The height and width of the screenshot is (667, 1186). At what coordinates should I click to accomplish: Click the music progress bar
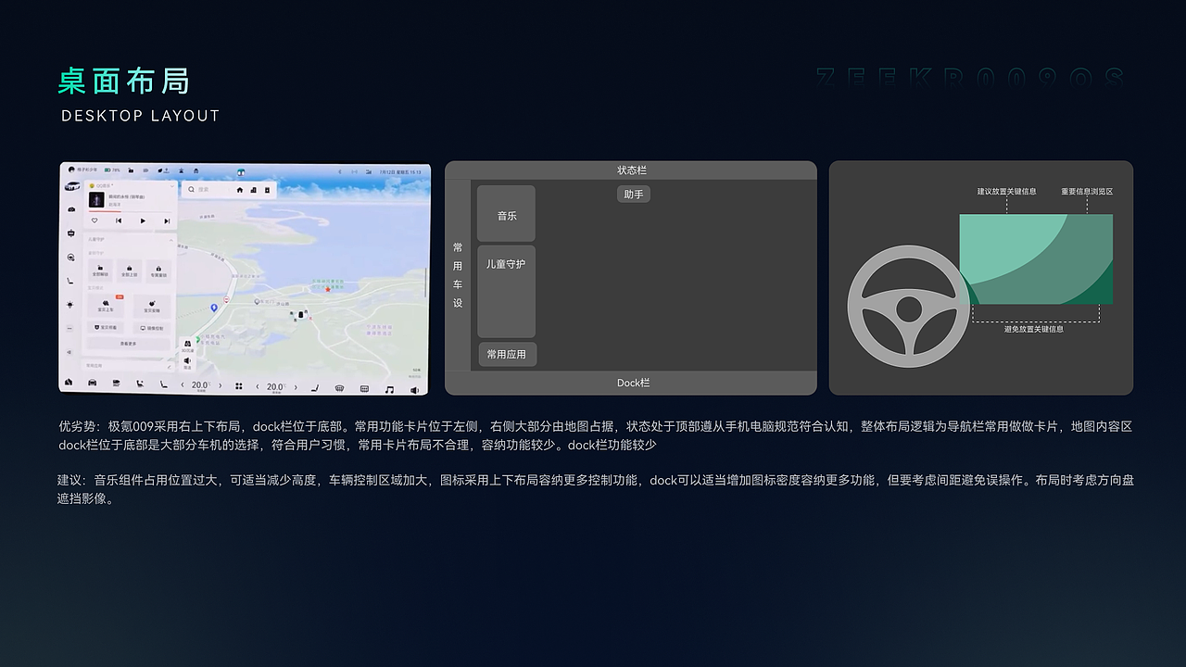(x=130, y=211)
